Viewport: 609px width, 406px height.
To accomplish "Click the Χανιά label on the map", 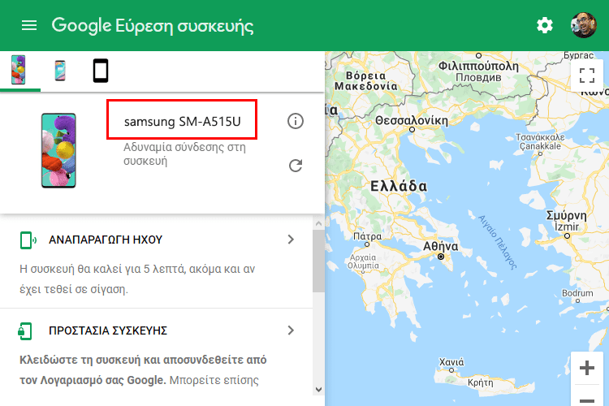I will coord(451,362).
